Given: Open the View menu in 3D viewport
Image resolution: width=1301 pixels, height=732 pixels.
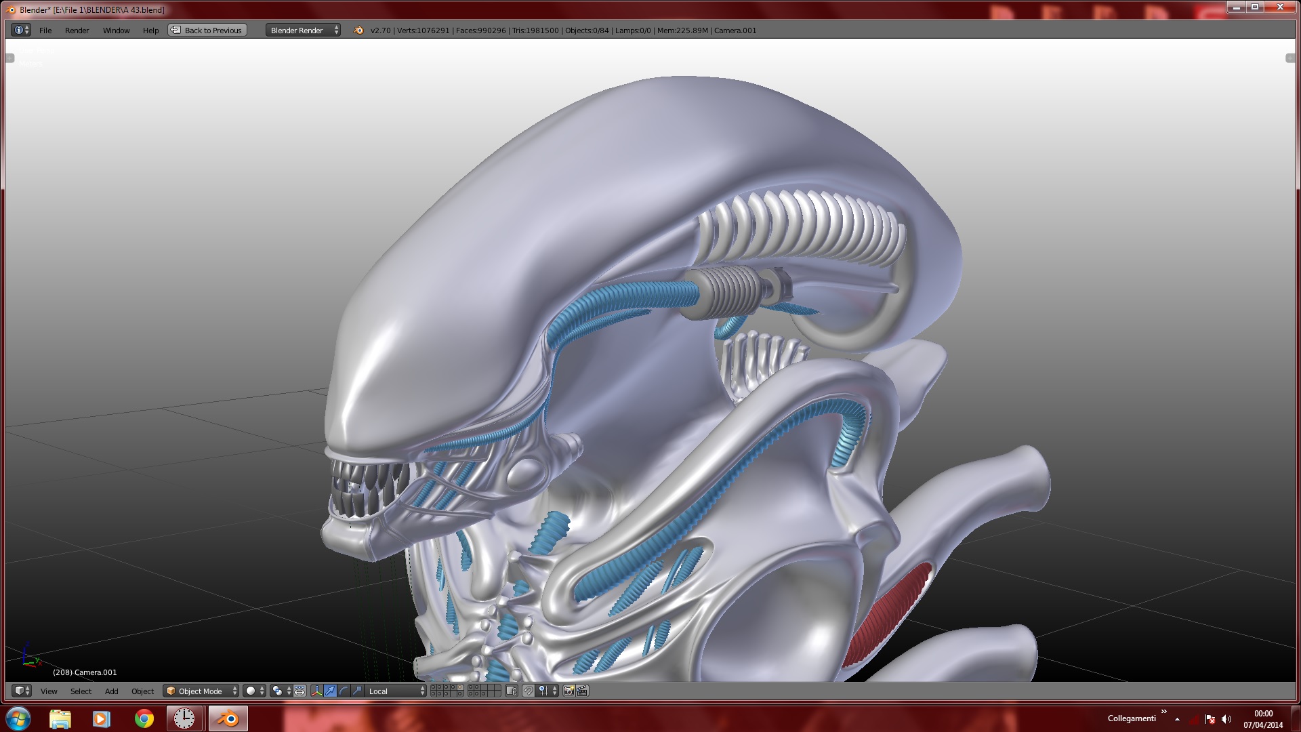Looking at the screenshot, I should click(49, 691).
